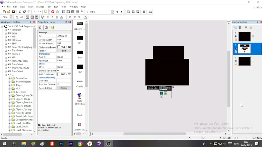Toggle underline text formatting

coord(57,17)
